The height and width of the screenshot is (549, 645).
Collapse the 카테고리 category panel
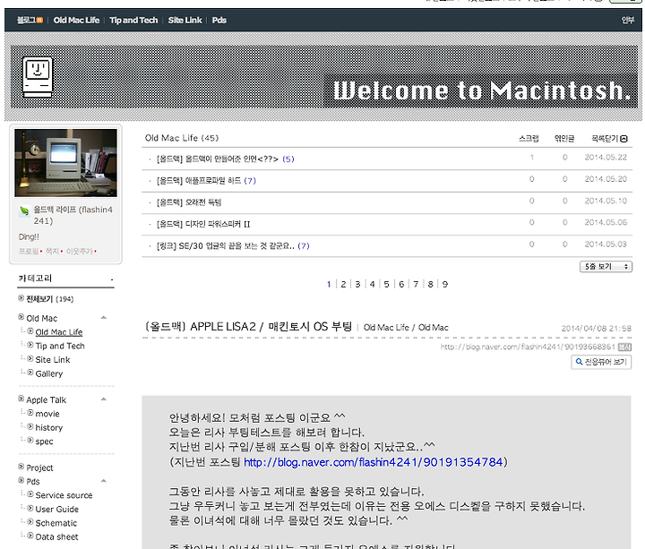pos(112,279)
